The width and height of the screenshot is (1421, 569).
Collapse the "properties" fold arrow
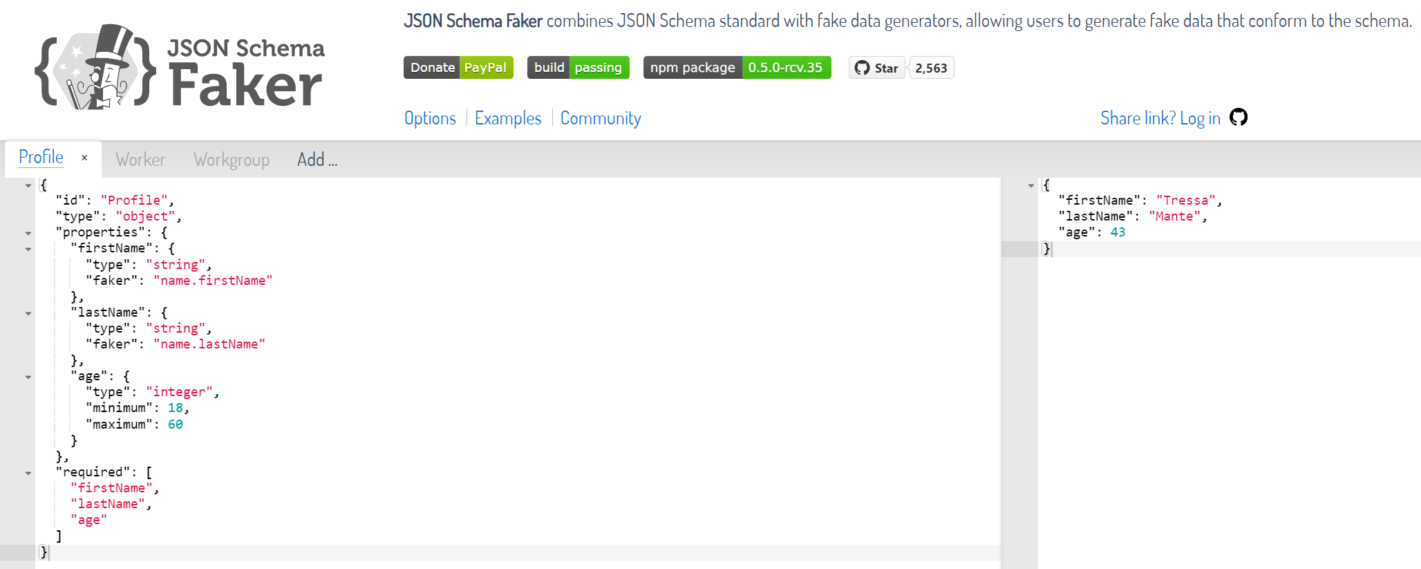pyautogui.click(x=28, y=233)
